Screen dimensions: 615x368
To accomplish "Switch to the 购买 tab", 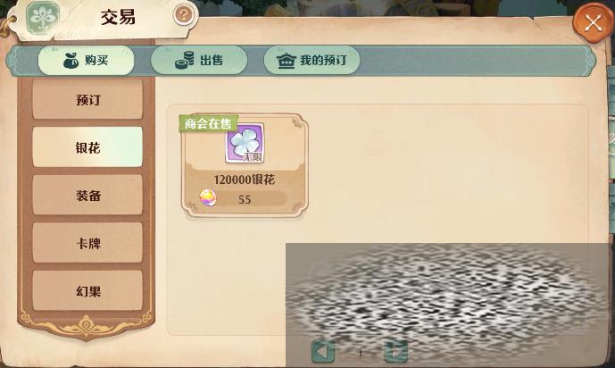I will coord(86,61).
